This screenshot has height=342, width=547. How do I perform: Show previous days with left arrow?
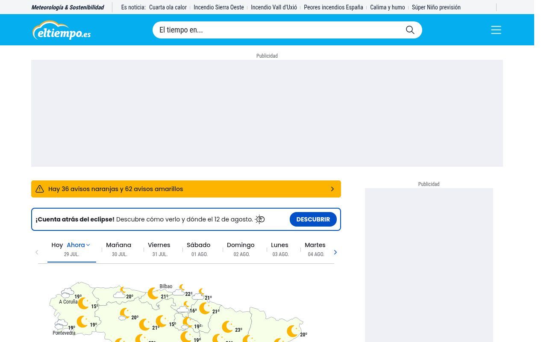37,252
